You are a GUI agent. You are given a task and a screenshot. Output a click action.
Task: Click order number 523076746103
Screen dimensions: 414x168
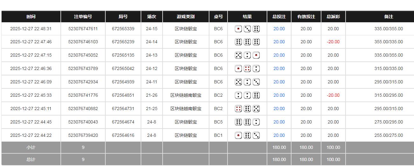pyautogui.click(x=83, y=42)
